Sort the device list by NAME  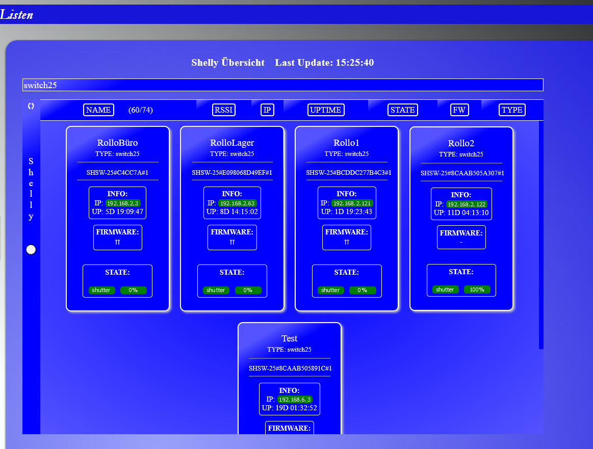98,110
